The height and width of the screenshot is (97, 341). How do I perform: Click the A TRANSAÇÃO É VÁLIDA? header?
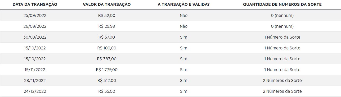[x=183, y=5]
